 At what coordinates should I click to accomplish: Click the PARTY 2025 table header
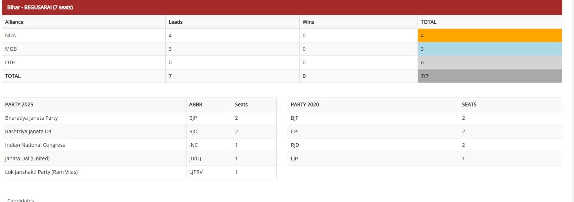pyautogui.click(x=19, y=104)
